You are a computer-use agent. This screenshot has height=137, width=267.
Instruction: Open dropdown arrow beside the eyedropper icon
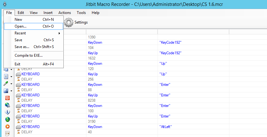coord(11,84)
